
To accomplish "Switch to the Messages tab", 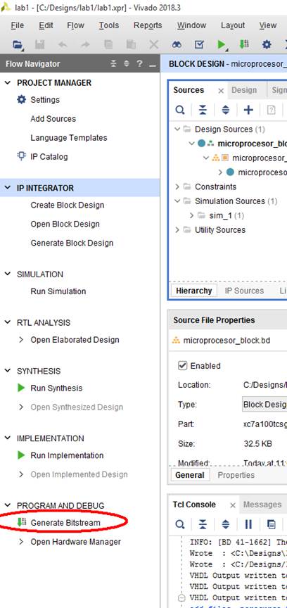I will 262,505.
